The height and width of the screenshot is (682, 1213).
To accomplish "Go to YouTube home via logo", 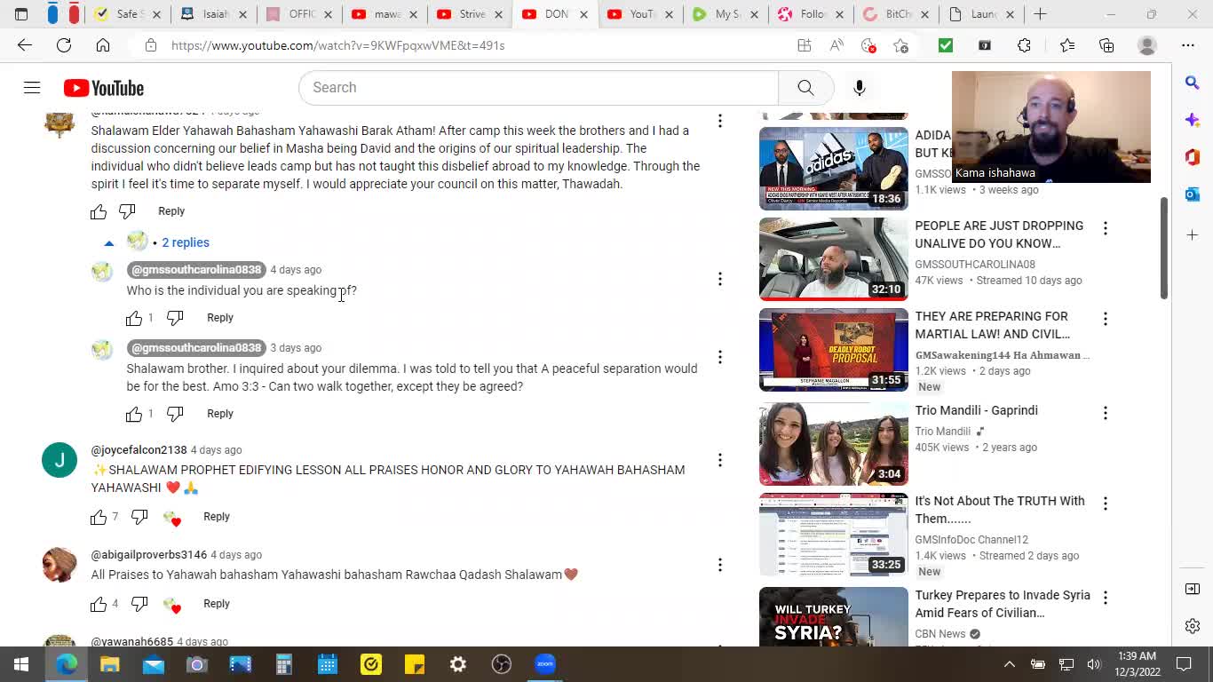I will pyautogui.click(x=104, y=88).
